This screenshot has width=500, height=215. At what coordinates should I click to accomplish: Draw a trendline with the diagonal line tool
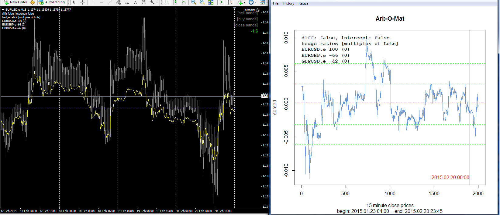(110, 2)
